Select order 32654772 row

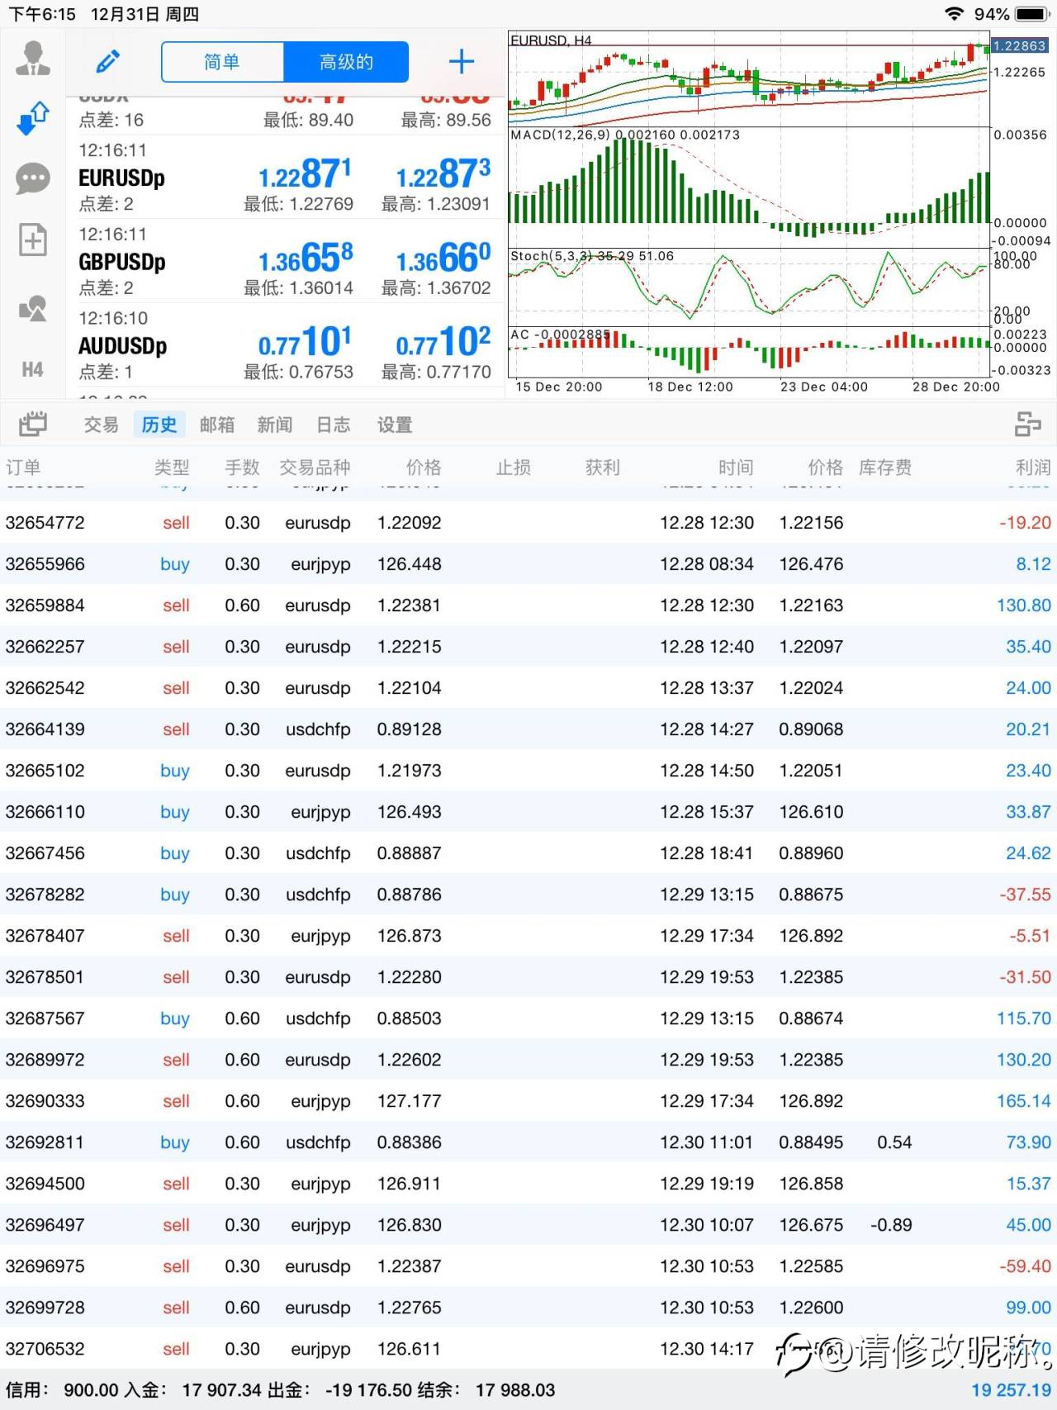click(x=528, y=523)
